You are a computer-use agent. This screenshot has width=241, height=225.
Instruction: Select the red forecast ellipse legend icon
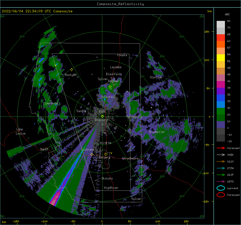[221, 195]
